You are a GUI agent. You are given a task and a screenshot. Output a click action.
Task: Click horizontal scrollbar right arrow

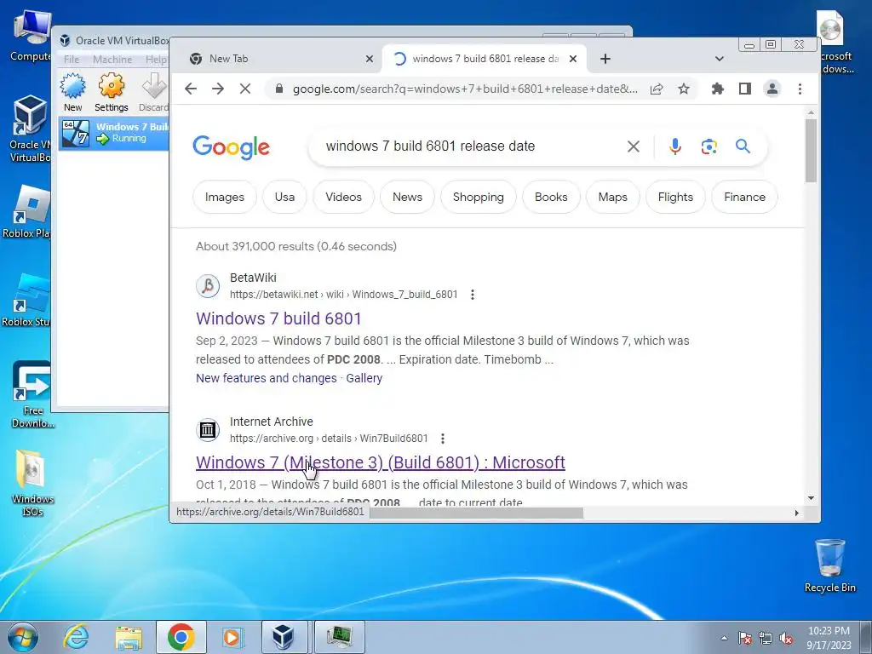click(796, 513)
